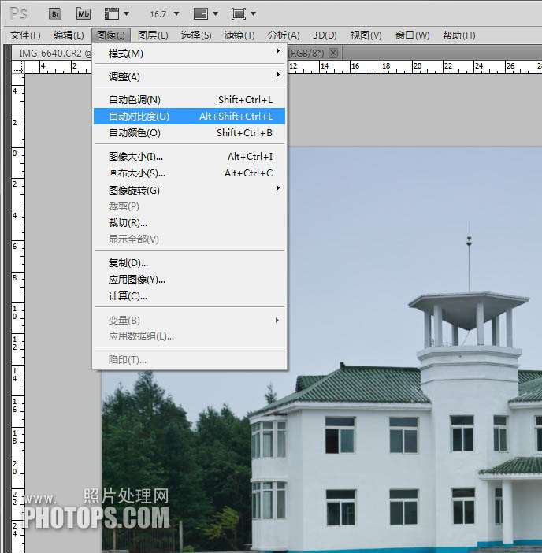The height and width of the screenshot is (553, 542).
Task: Launch Bridge via the Br icon
Action: pos(55,14)
